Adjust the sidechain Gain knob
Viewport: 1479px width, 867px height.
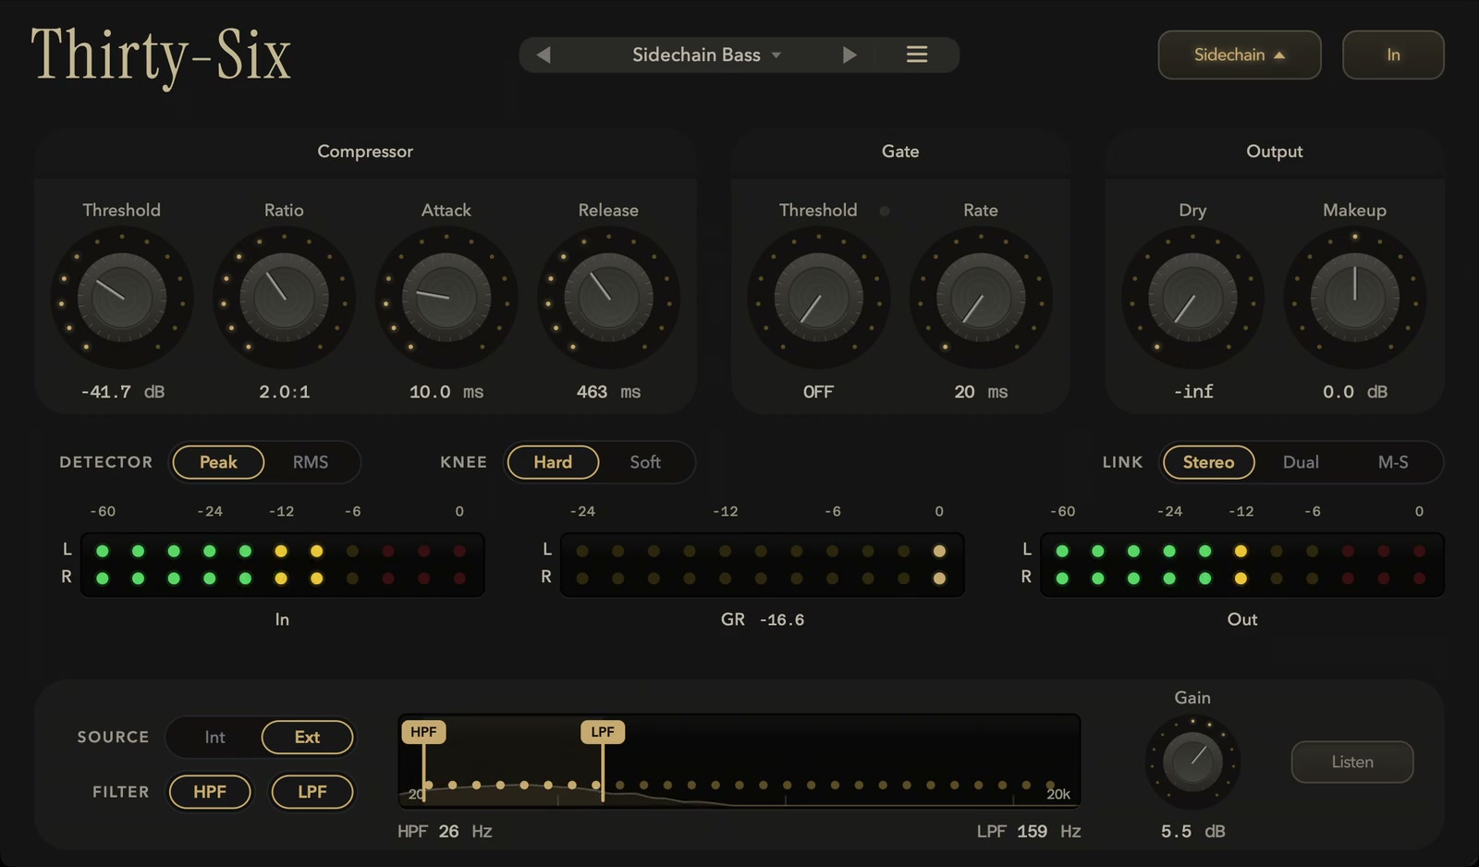pos(1192,763)
